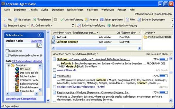Click the results list scroll down arrow
This screenshot has height=109, width=175.
pyautogui.click(x=171, y=100)
